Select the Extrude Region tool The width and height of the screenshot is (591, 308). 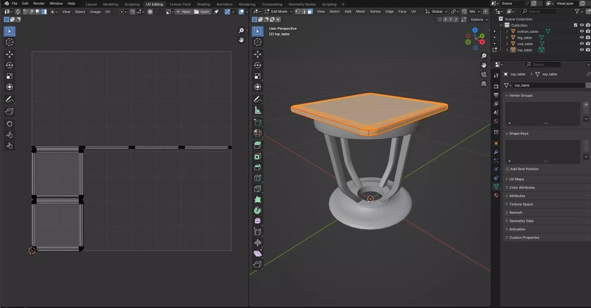[258, 146]
